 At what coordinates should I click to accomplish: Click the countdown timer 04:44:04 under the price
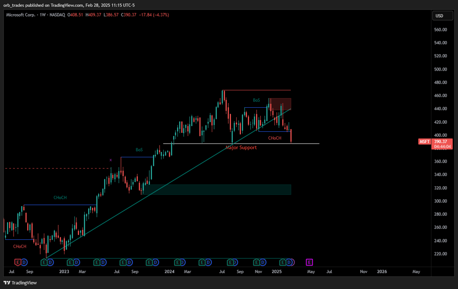coord(443,147)
